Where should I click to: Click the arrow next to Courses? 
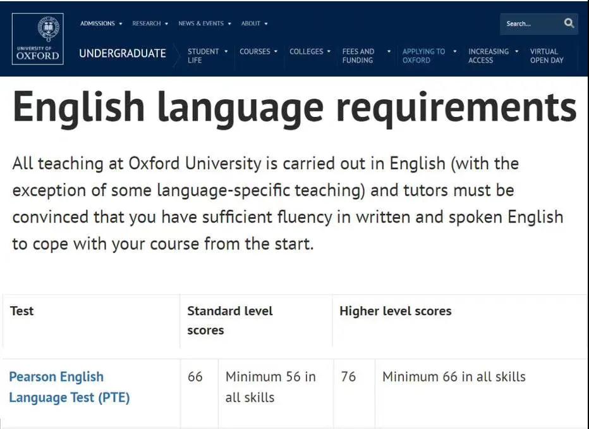(x=276, y=51)
